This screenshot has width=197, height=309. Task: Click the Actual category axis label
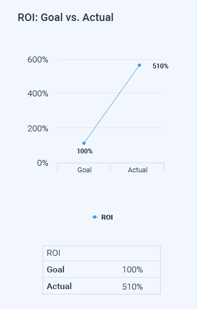pos(138,170)
